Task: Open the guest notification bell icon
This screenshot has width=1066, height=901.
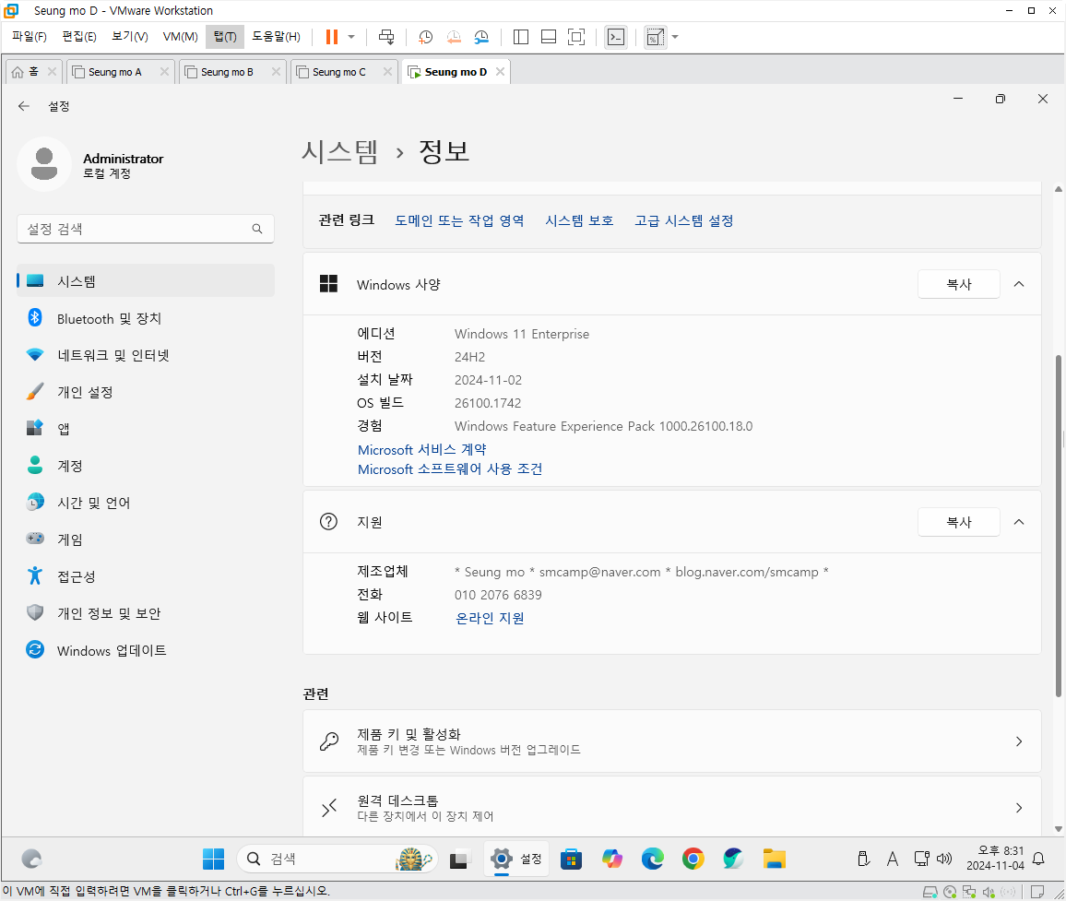Action: click(x=1038, y=859)
